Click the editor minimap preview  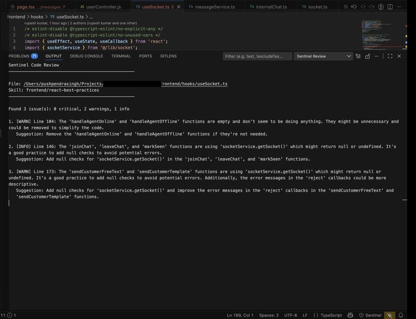(x=381, y=35)
